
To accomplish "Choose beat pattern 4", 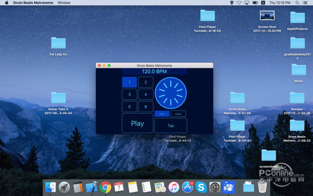I will pos(145,94).
